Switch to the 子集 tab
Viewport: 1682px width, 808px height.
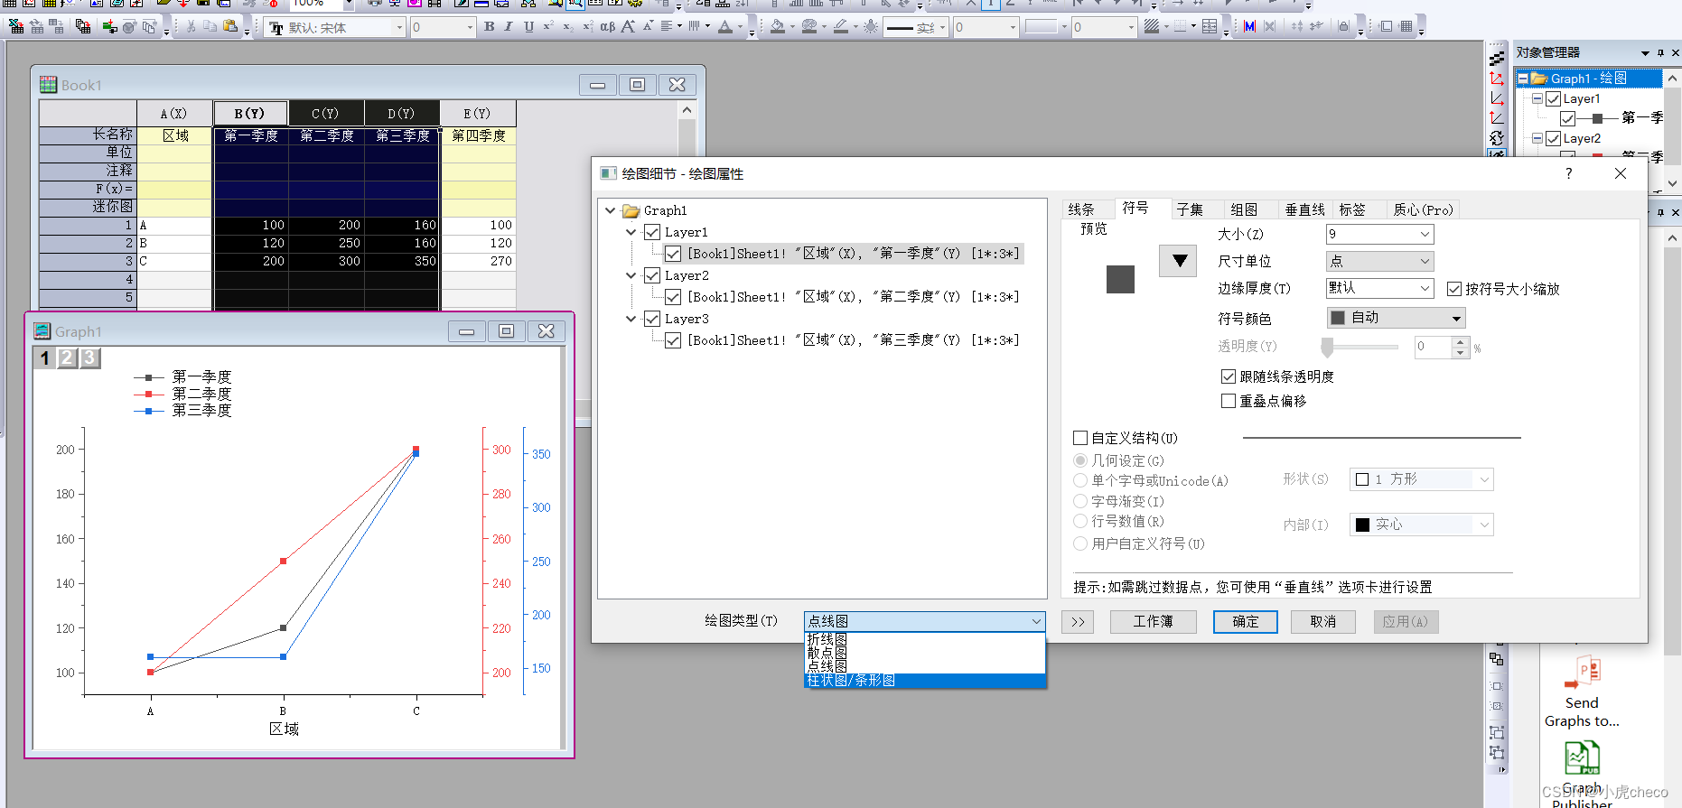pos(1190,209)
